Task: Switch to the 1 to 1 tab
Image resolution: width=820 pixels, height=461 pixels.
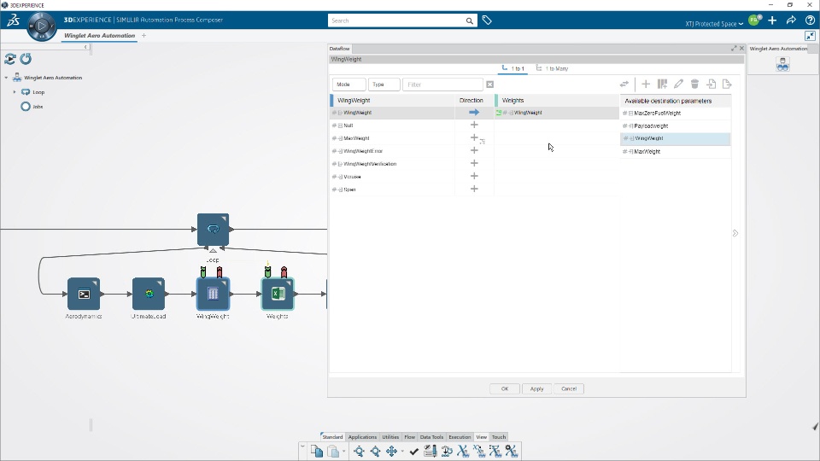Action: coord(513,68)
